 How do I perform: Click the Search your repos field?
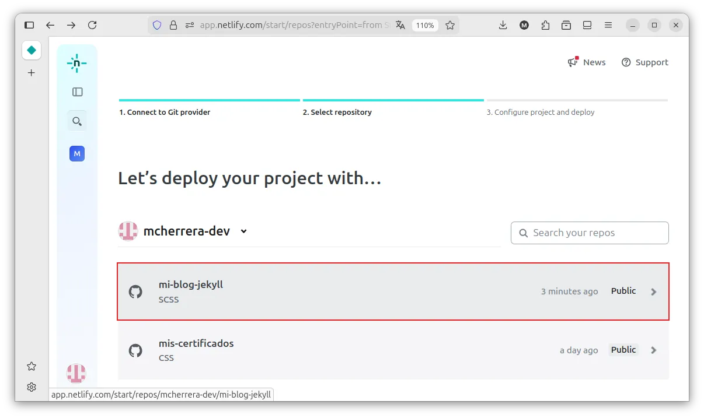click(590, 233)
